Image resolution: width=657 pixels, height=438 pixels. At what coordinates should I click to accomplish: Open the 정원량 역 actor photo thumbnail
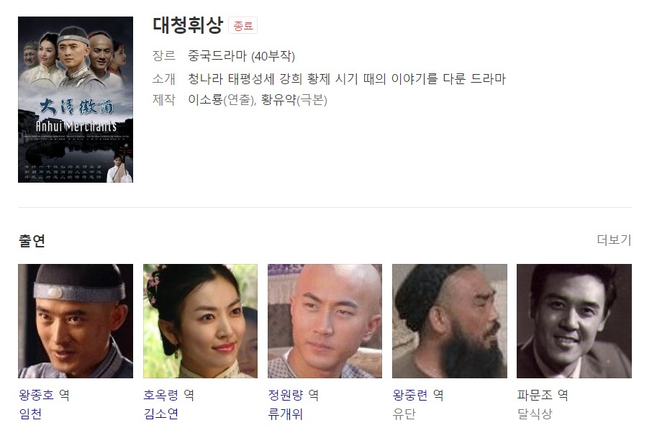pos(325,321)
